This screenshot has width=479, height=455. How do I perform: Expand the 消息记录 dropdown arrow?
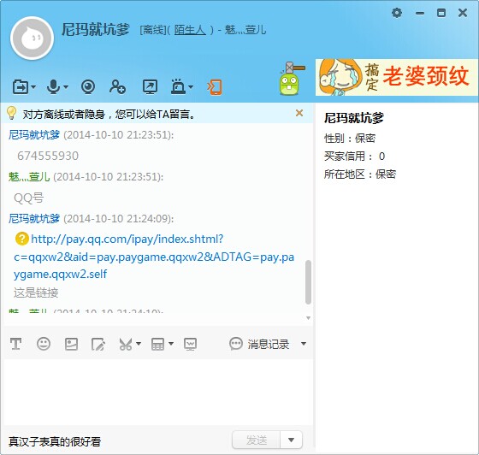(x=304, y=344)
